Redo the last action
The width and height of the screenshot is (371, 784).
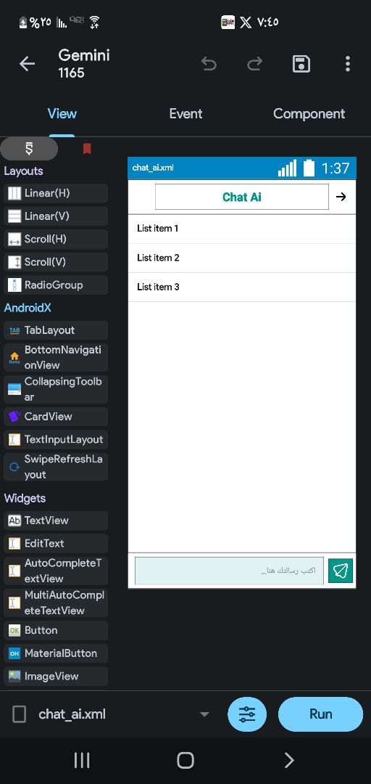254,63
